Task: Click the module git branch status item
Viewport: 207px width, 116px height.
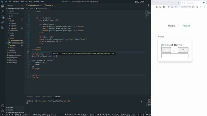Action: [6, 115]
